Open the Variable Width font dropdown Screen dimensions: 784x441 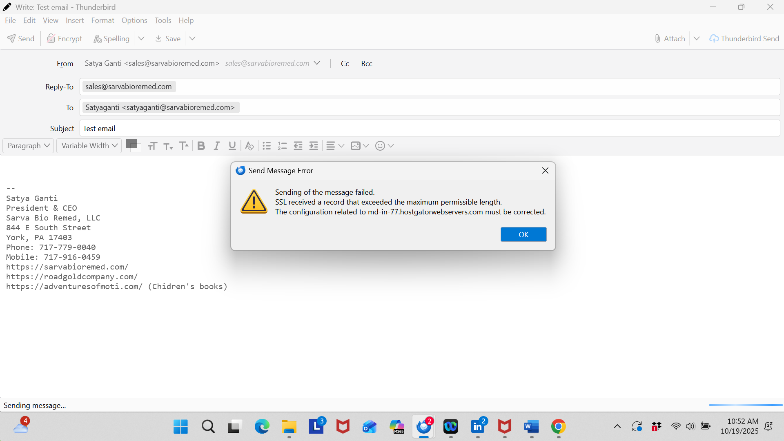[x=89, y=146]
